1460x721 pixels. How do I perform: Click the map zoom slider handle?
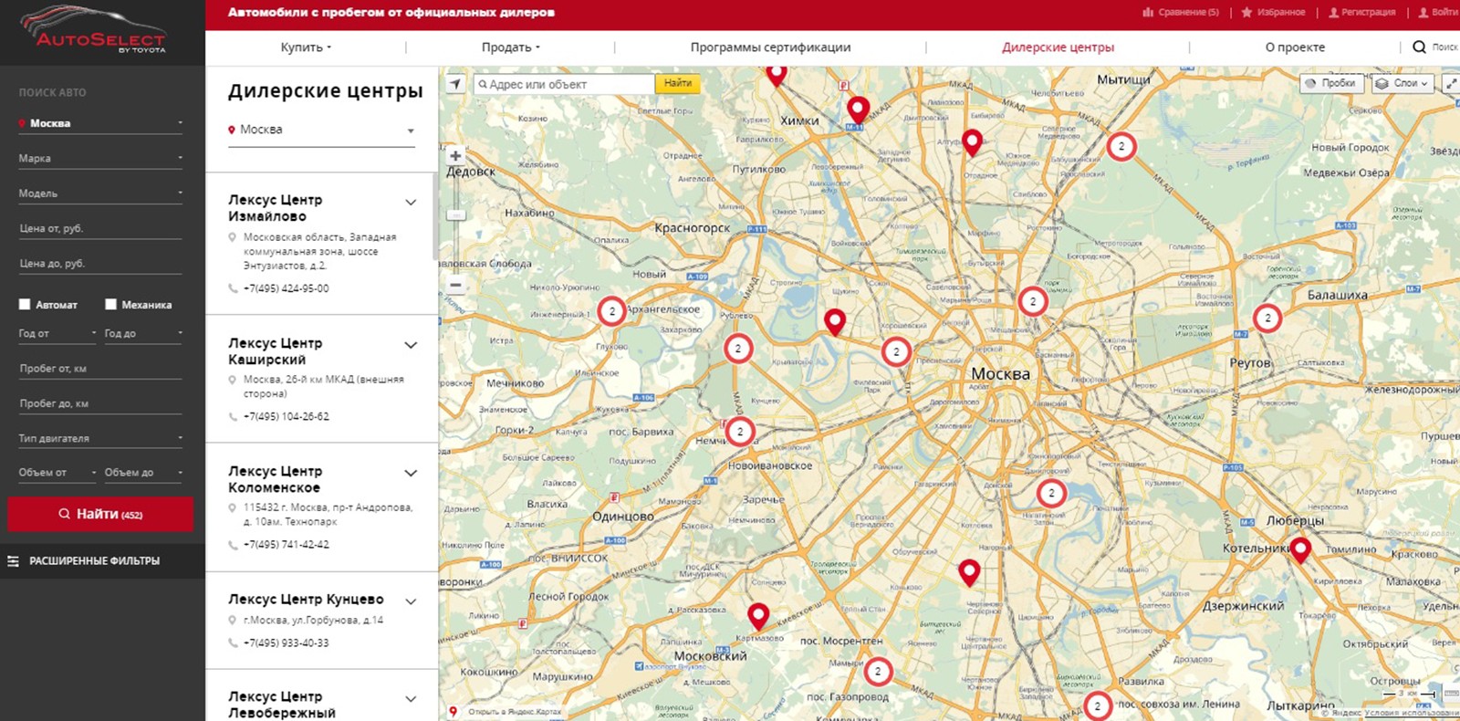pos(456,215)
